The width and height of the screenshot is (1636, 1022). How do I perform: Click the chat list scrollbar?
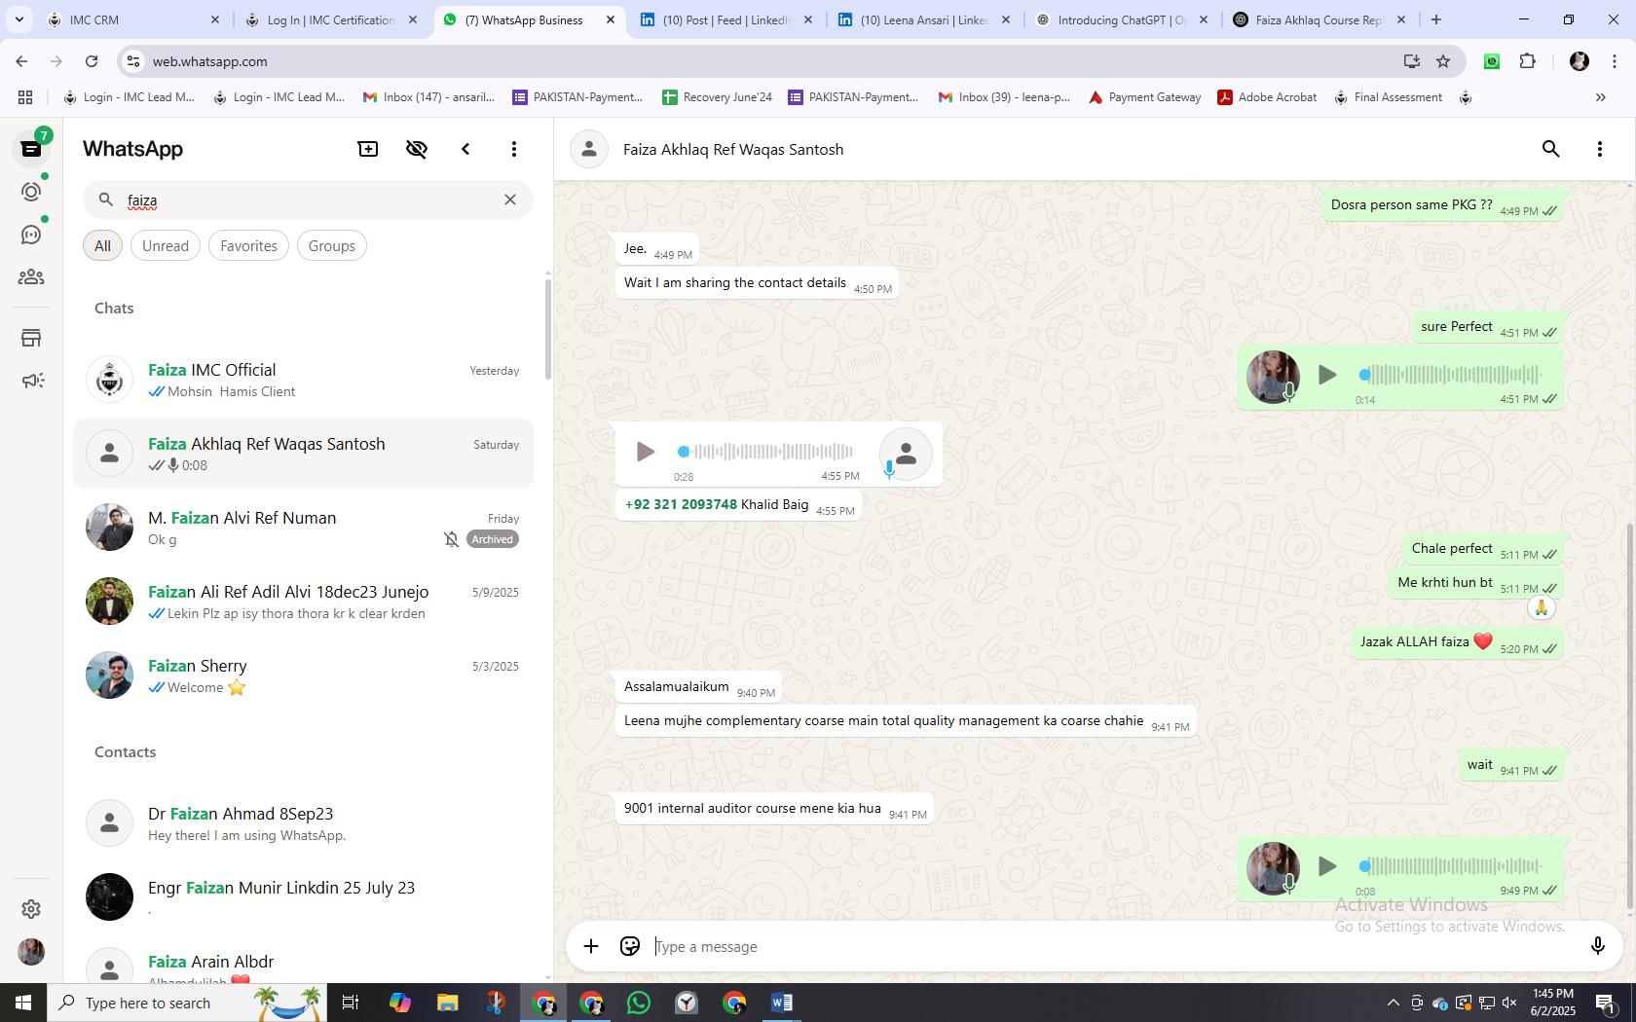tap(548, 329)
